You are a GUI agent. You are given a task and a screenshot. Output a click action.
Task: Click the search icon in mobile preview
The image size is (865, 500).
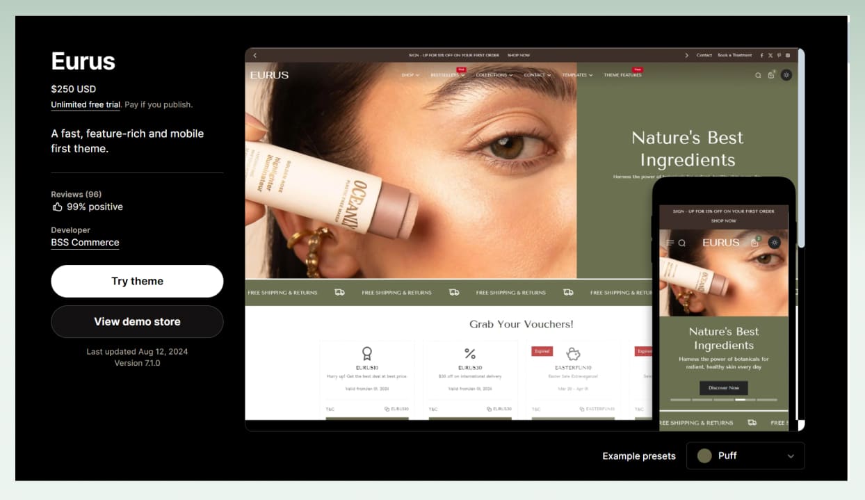(x=682, y=243)
